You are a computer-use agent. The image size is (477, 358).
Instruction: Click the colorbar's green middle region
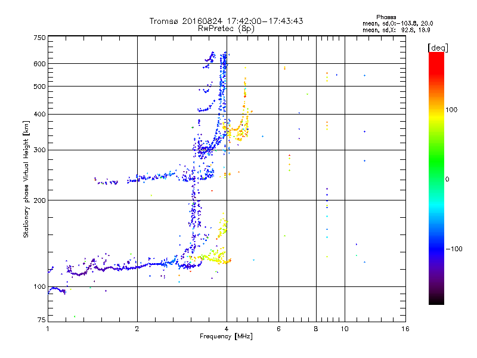click(436, 161)
